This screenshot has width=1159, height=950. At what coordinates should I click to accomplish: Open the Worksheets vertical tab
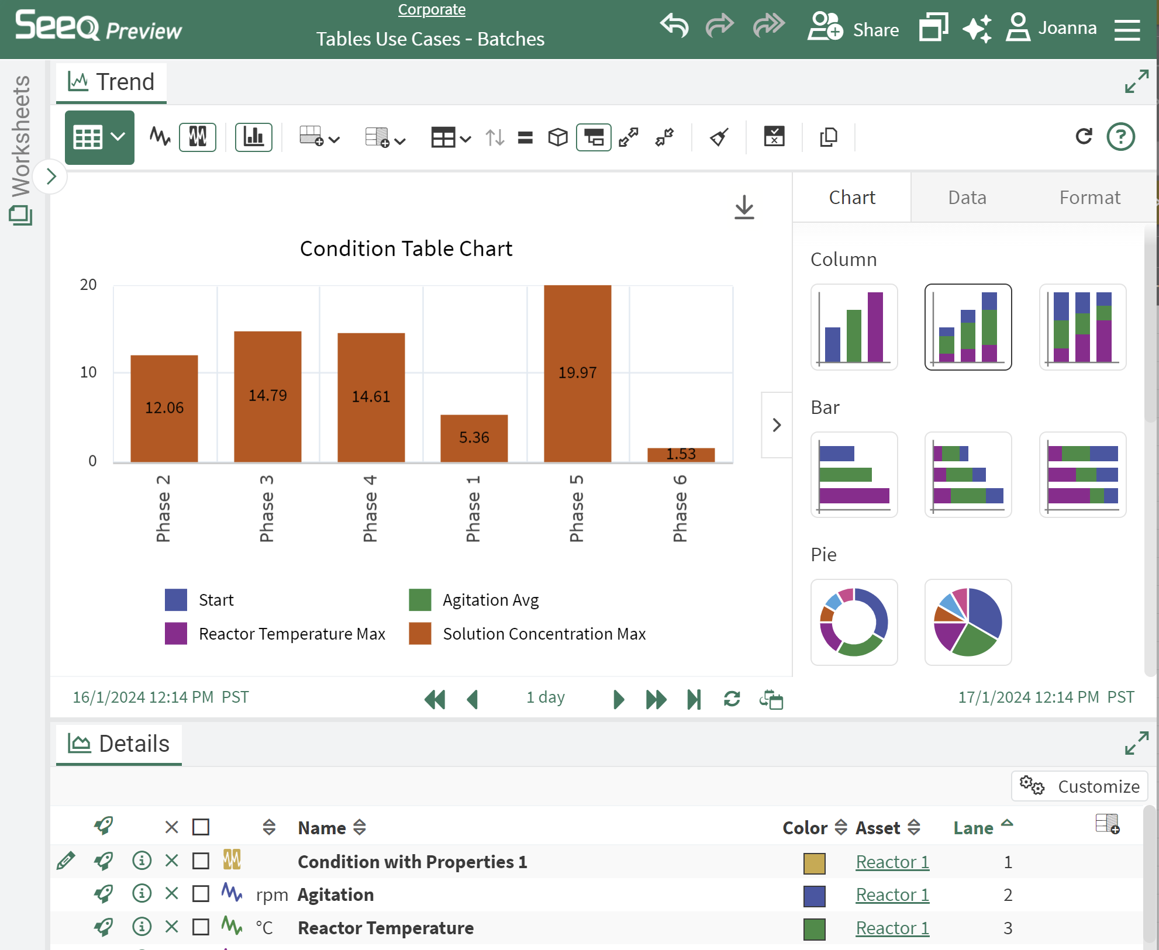pyautogui.click(x=21, y=150)
